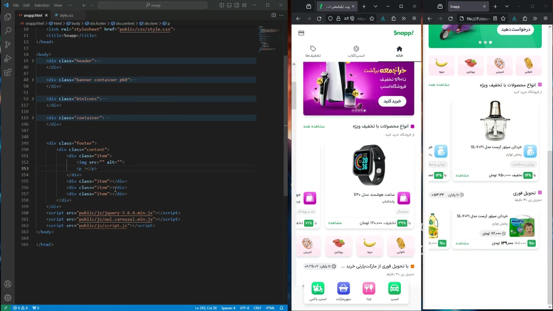Show more tools overflow in middle browser
The width and height of the screenshot is (553, 311).
404,19
